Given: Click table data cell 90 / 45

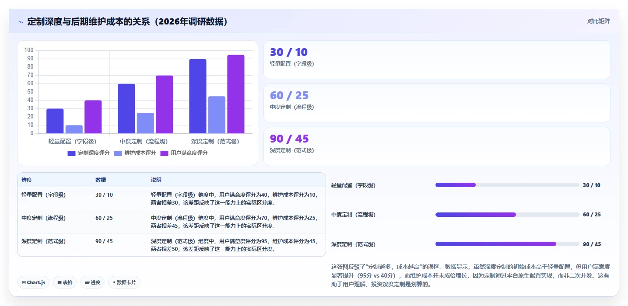Looking at the screenshot, I should [104, 241].
